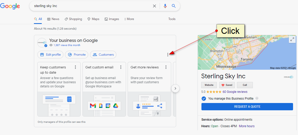Clear the search box text
The image size is (298, 135).
pyautogui.click(x=154, y=6)
